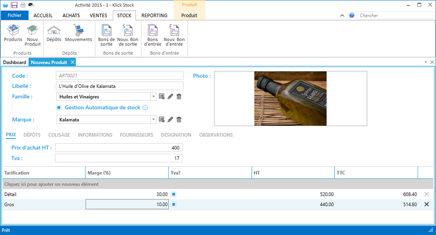
Task: Sort by the Tarification column header
Action: (x=44, y=173)
